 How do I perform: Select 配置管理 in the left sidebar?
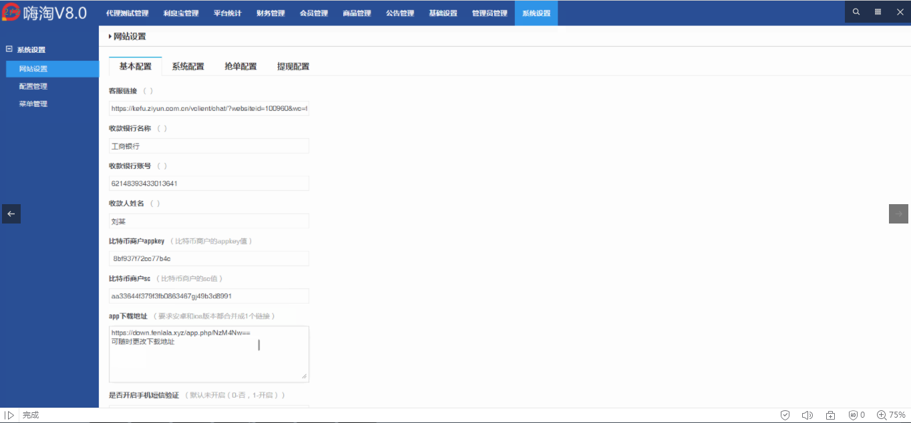coord(33,87)
